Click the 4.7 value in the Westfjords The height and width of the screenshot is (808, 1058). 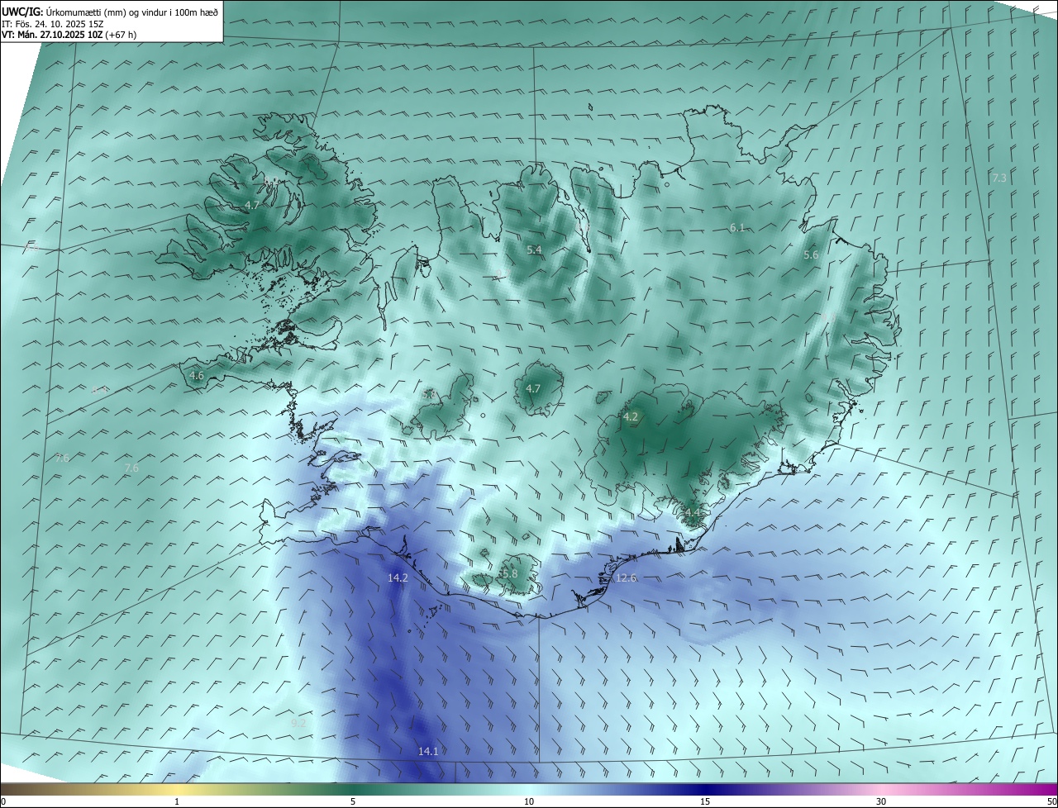[252, 204]
